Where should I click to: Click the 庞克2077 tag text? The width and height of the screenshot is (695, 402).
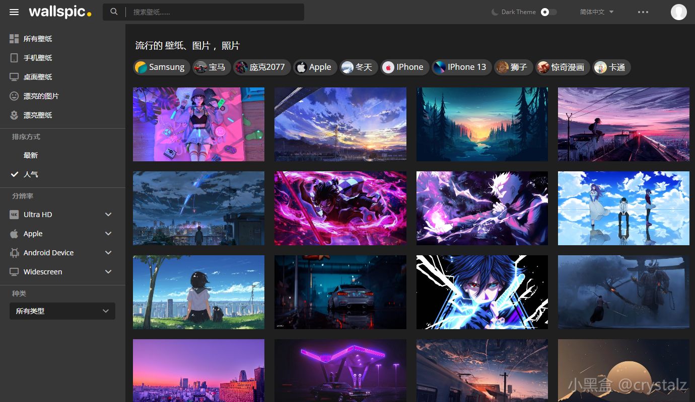[x=267, y=67]
